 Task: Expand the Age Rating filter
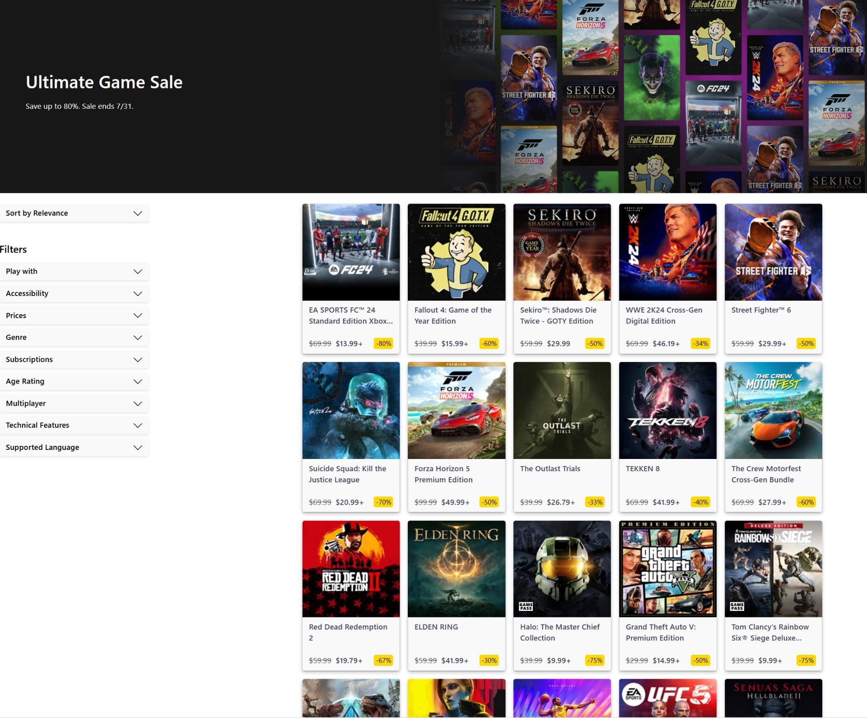74,381
